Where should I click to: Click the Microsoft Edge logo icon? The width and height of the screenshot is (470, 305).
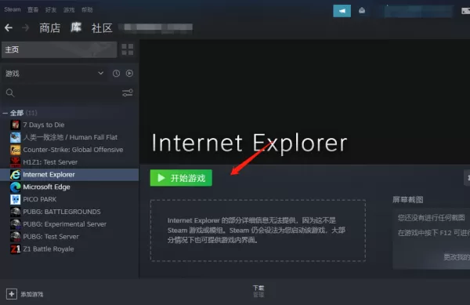click(x=16, y=187)
